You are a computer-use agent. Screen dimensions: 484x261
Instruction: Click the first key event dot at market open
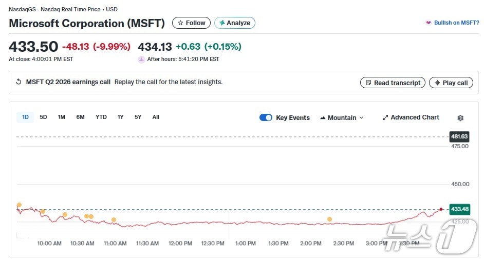pos(19,205)
